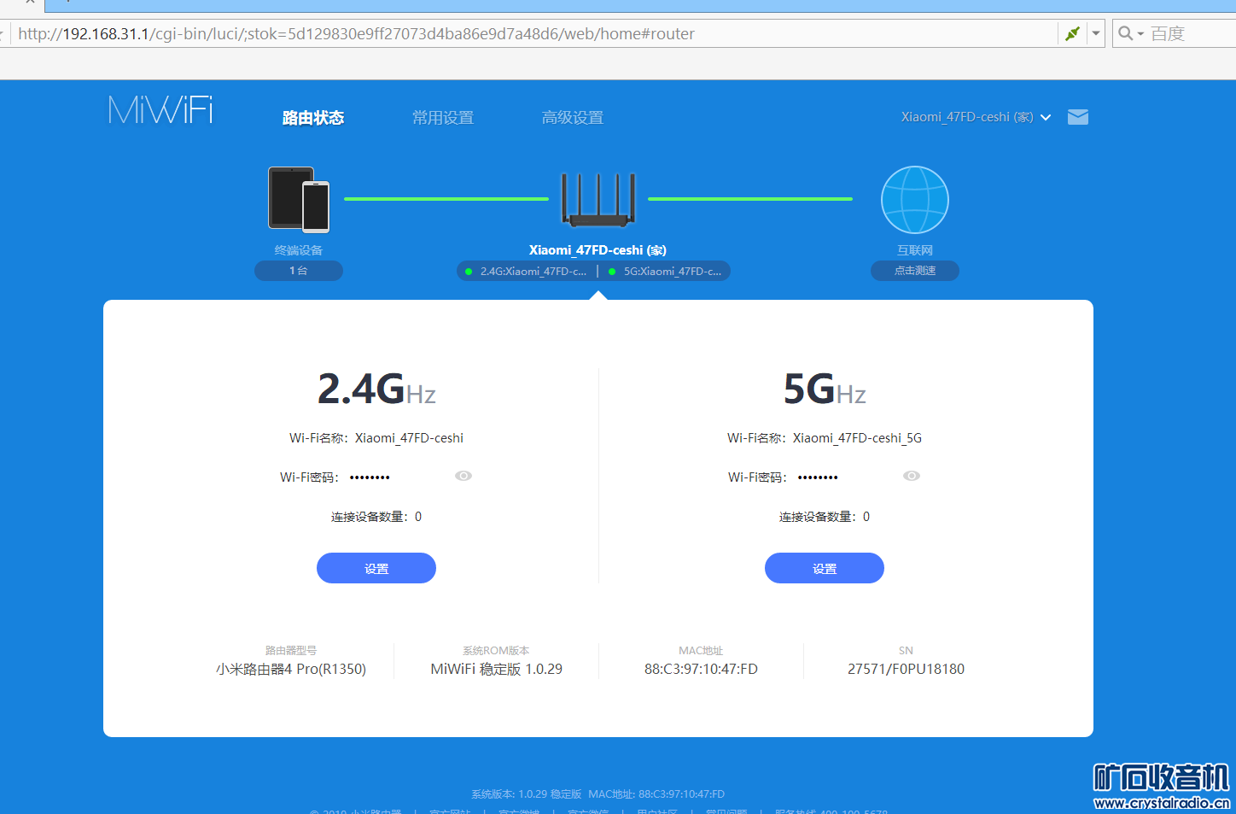Switch to the 路由状态 tab
Image resolution: width=1236 pixels, height=814 pixels.
click(313, 118)
